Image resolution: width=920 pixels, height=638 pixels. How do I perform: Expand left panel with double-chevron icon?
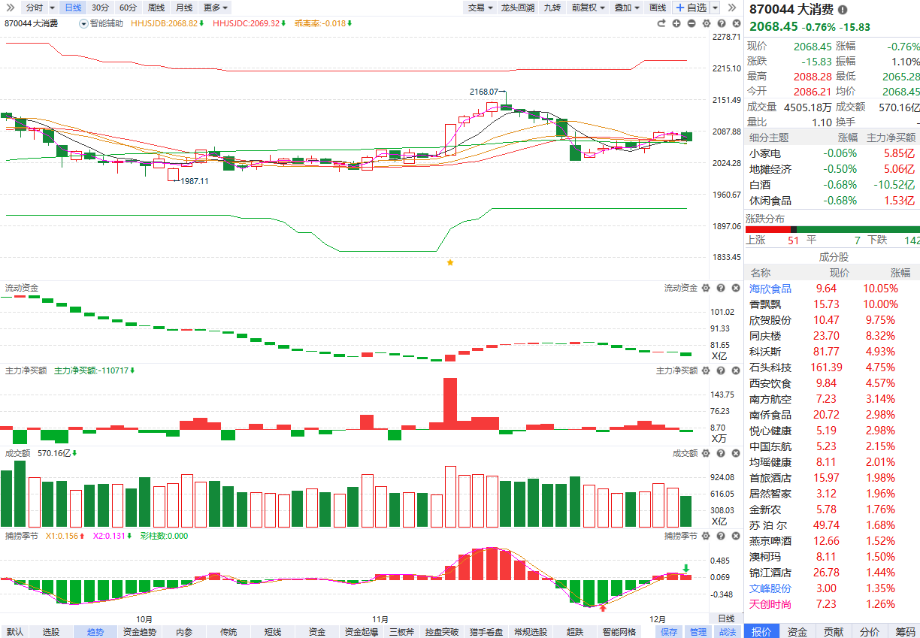10,8
